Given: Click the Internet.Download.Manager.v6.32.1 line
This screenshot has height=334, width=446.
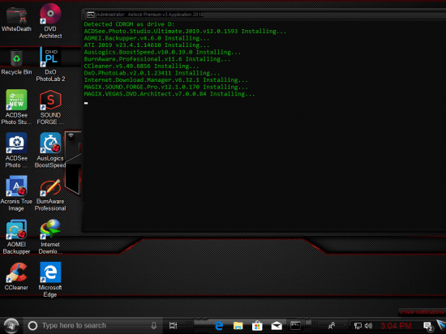Looking at the screenshot, I should tap(165, 80).
